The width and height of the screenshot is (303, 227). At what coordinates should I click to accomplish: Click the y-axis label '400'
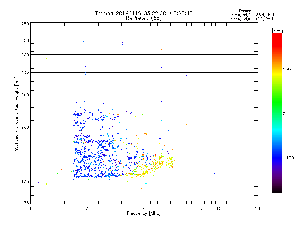pyautogui.click(x=25, y=72)
